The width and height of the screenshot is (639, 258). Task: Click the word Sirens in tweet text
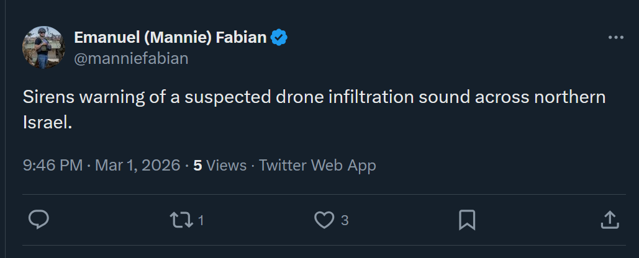(48, 98)
